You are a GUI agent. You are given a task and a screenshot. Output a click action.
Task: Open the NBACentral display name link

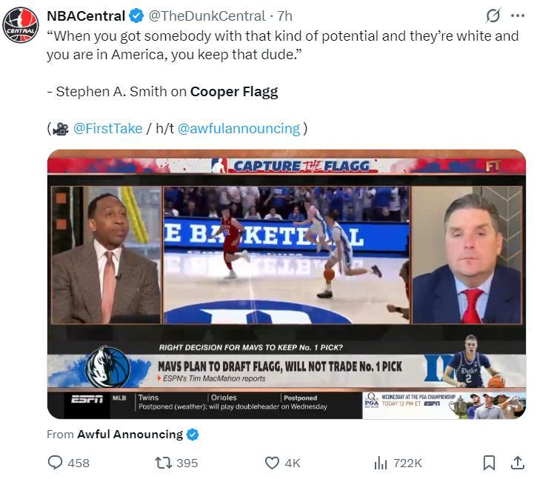tap(86, 16)
